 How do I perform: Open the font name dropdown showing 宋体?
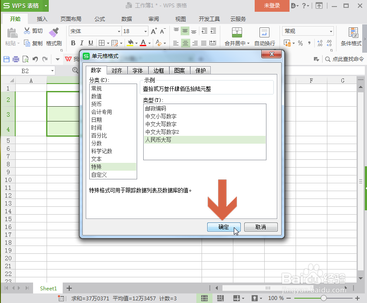119,31
